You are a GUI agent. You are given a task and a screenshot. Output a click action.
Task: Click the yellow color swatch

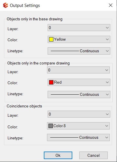(51, 39)
